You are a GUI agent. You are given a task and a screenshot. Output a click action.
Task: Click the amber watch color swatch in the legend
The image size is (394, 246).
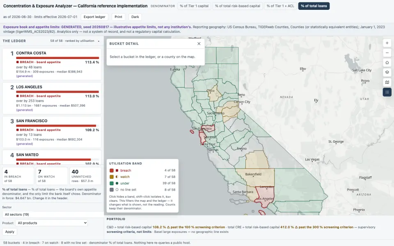click(112, 177)
